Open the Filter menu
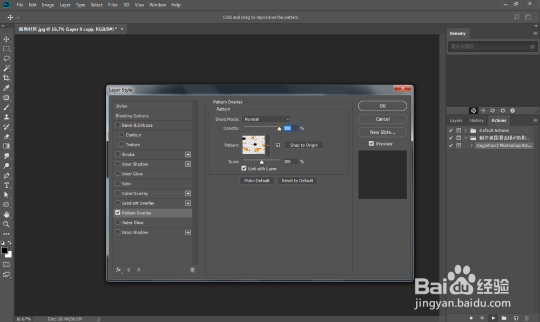This screenshot has width=540, height=322. point(113,5)
